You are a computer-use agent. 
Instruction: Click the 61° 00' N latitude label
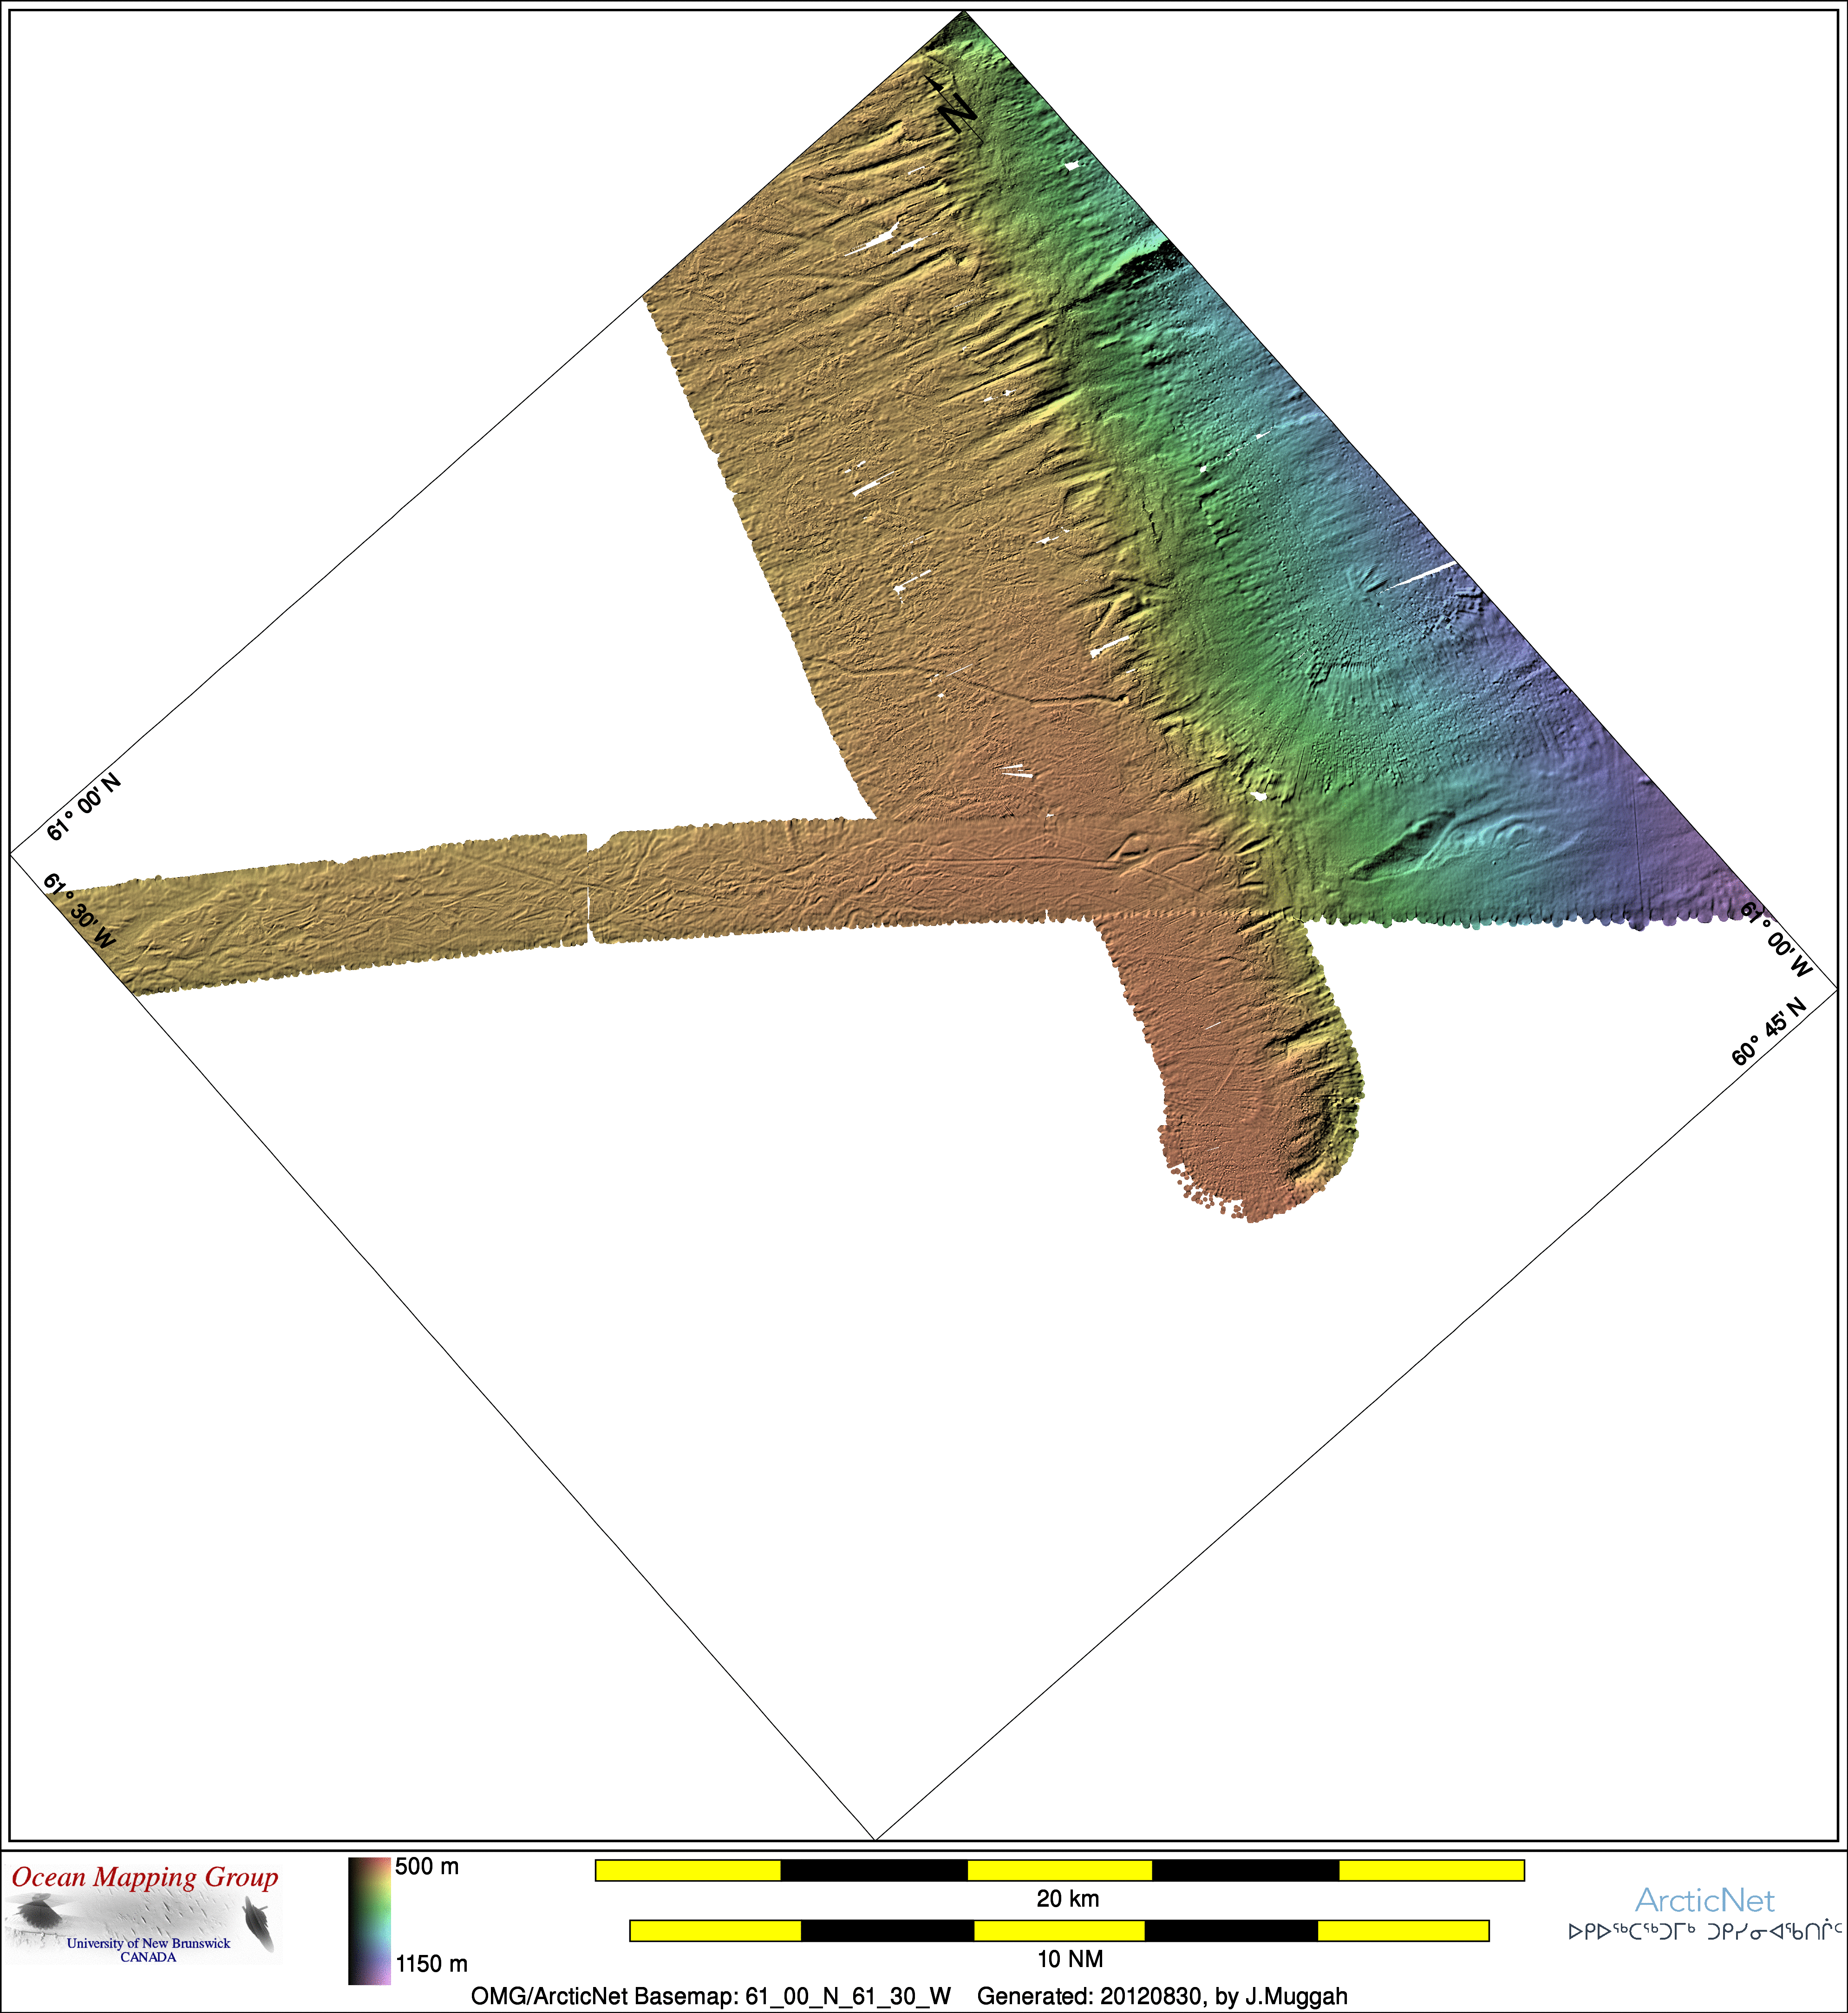84,807
